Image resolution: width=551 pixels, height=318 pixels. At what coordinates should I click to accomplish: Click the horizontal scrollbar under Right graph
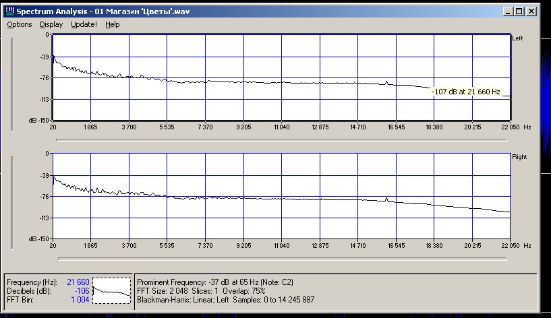pyautogui.click(x=282, y=258)
